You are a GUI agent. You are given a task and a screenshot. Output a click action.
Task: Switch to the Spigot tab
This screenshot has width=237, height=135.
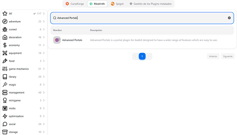(x=117, y=4)
